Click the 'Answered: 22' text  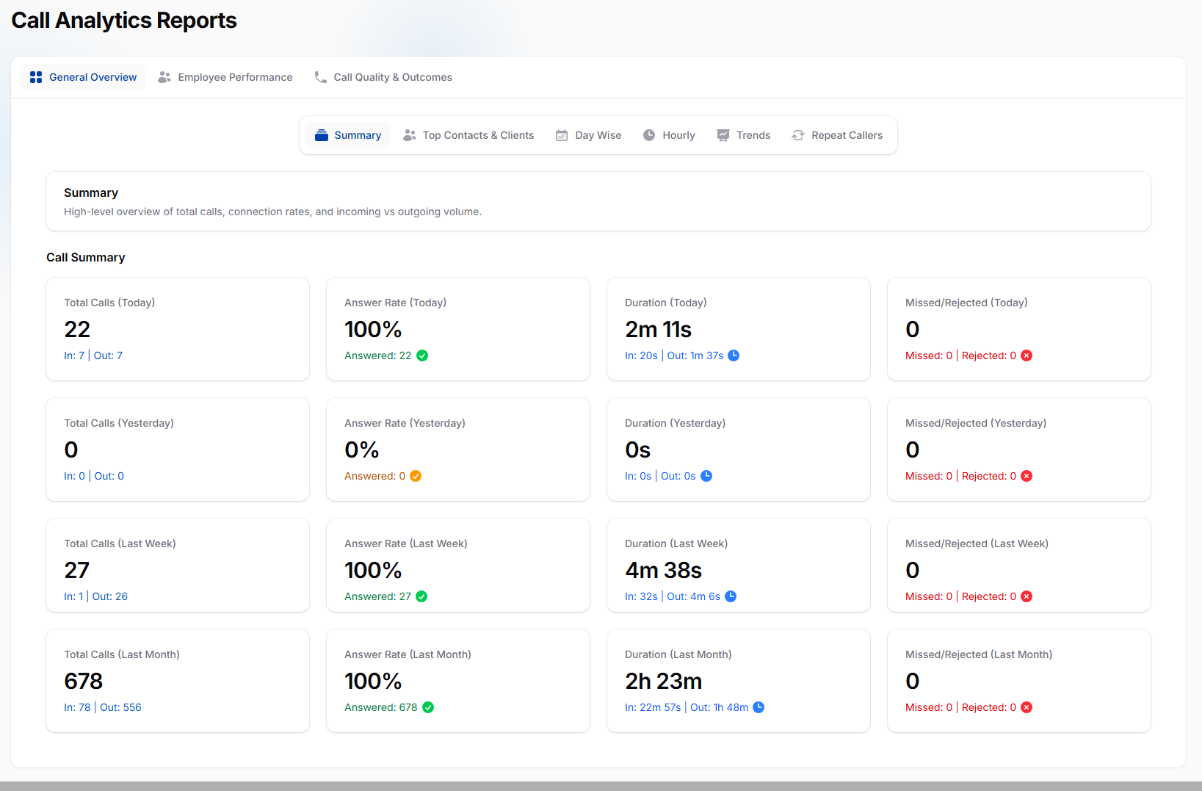coord(378,355)
